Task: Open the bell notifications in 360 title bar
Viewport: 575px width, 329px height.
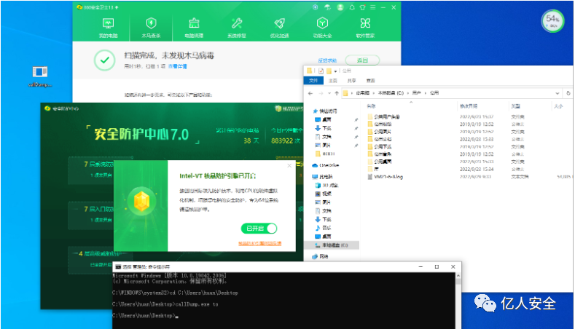Action: pyautogui.click(x=352, y=7)
